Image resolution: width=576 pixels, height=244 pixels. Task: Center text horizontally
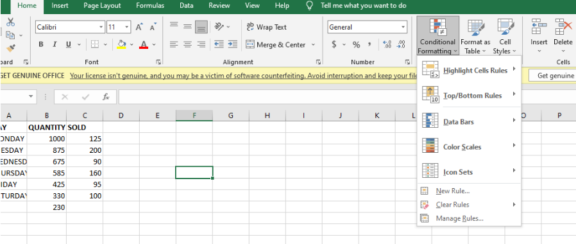pos(187,44)
